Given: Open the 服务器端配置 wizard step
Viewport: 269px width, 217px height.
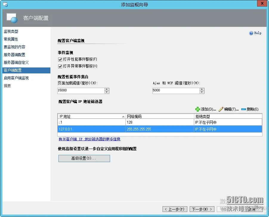Looking at the screenshot, I should click(15, 55).
